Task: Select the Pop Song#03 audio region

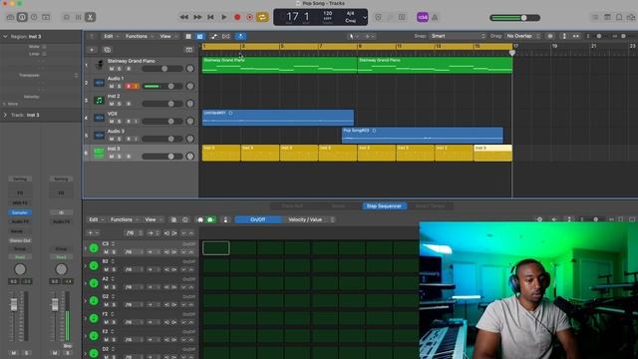Action: (x=423, y=136)
